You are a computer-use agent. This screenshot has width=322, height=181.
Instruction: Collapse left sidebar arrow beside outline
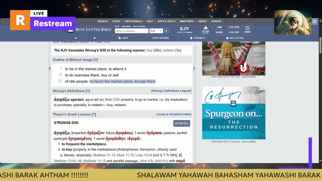(x=49, y=68)
